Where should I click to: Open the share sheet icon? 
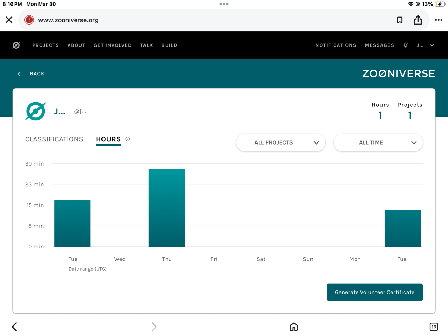[x=418, y=20]
